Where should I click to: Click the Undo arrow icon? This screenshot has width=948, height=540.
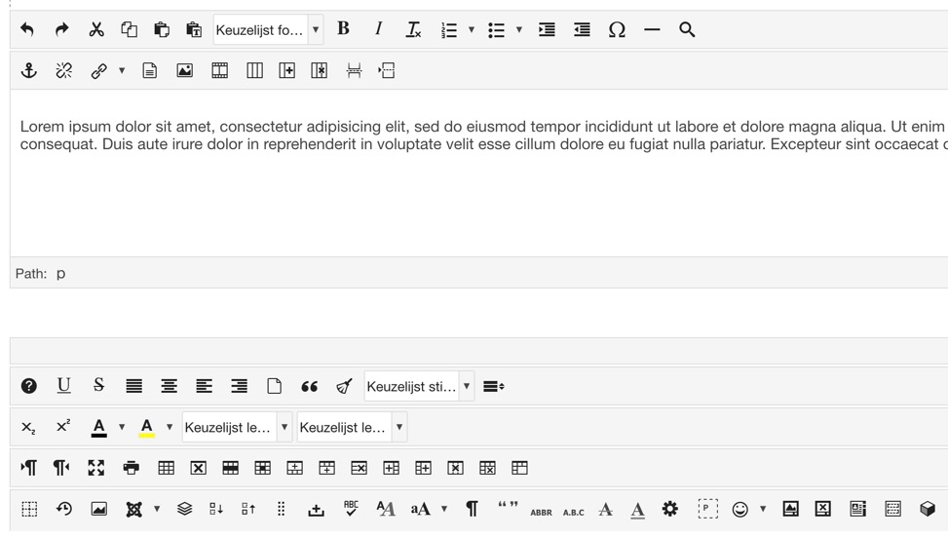tap(27, 29)
